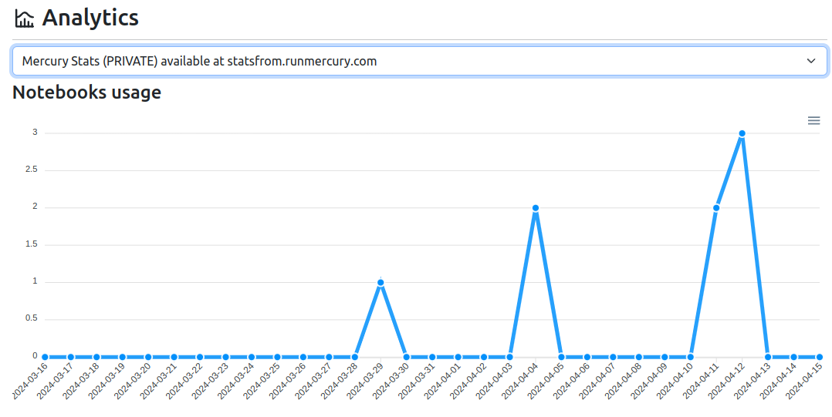832x417 pixels.
Task: Click the data point for 2024-03-22
Action: point(199,357)
